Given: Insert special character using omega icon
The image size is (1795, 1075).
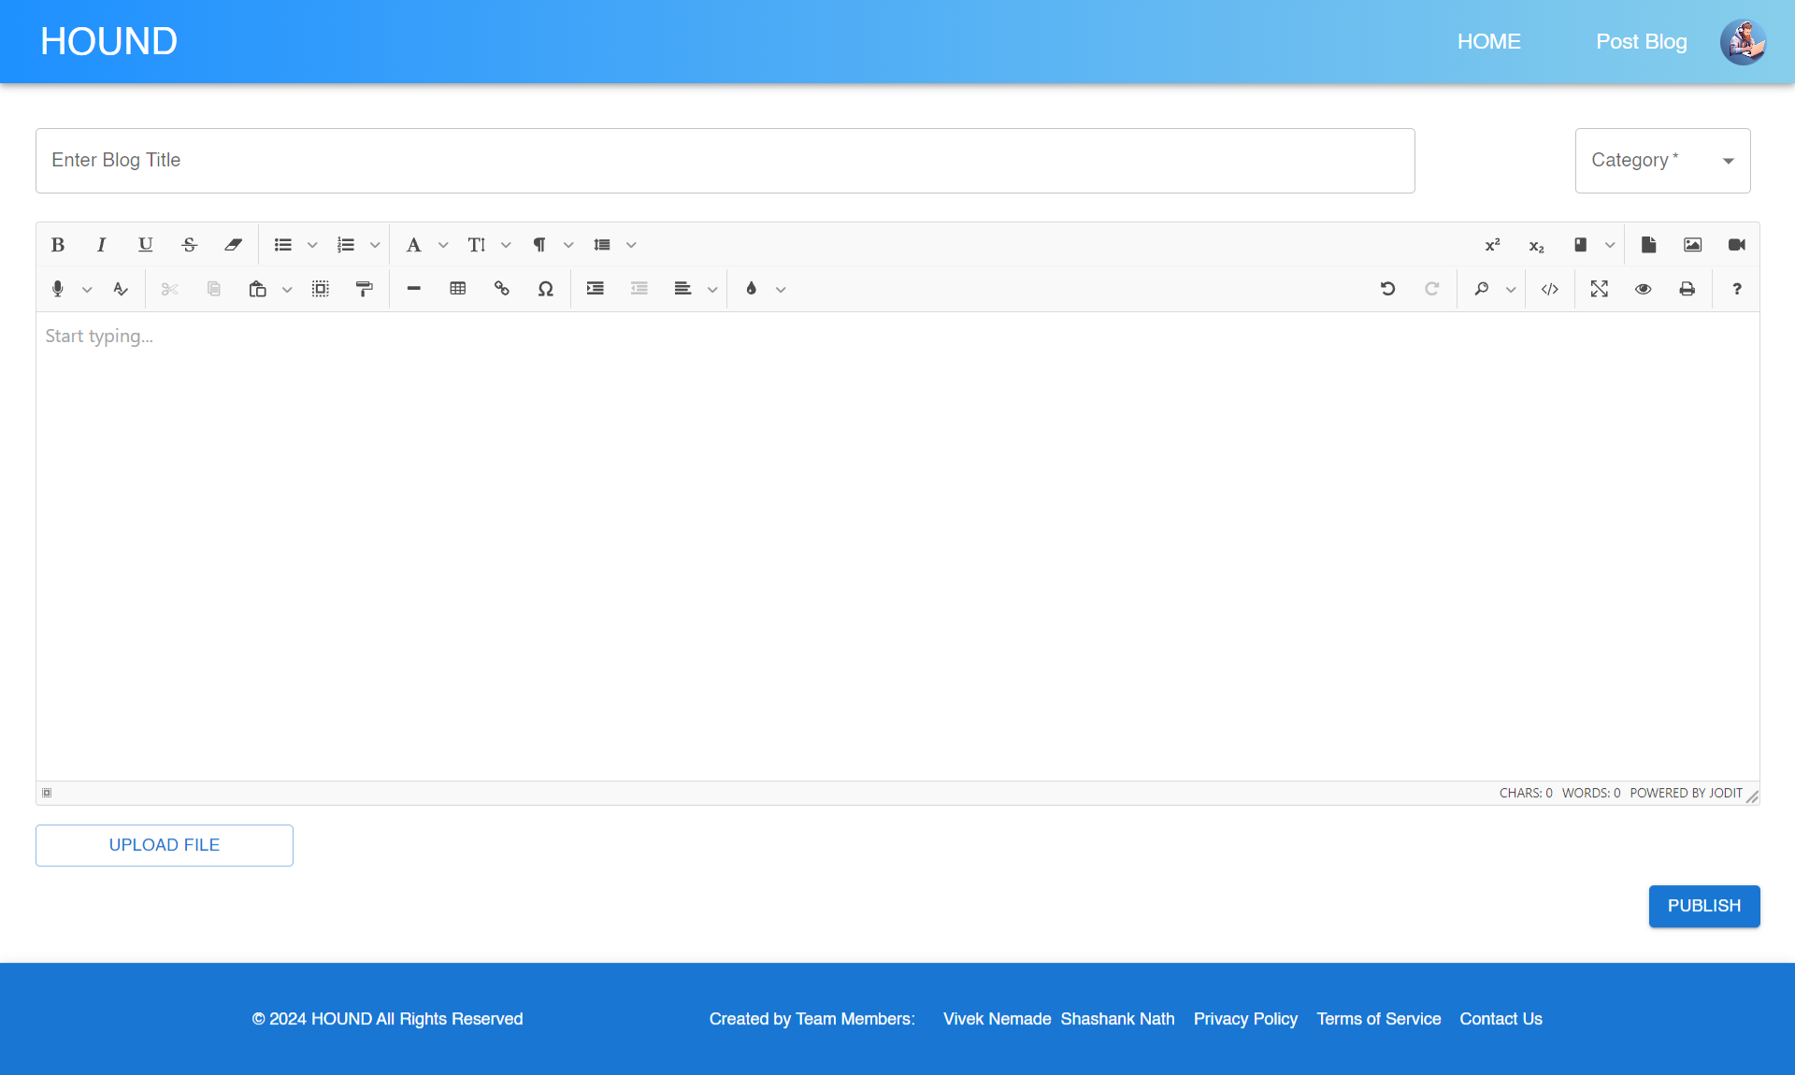Looking at the screenshot, I should (546, 289).
